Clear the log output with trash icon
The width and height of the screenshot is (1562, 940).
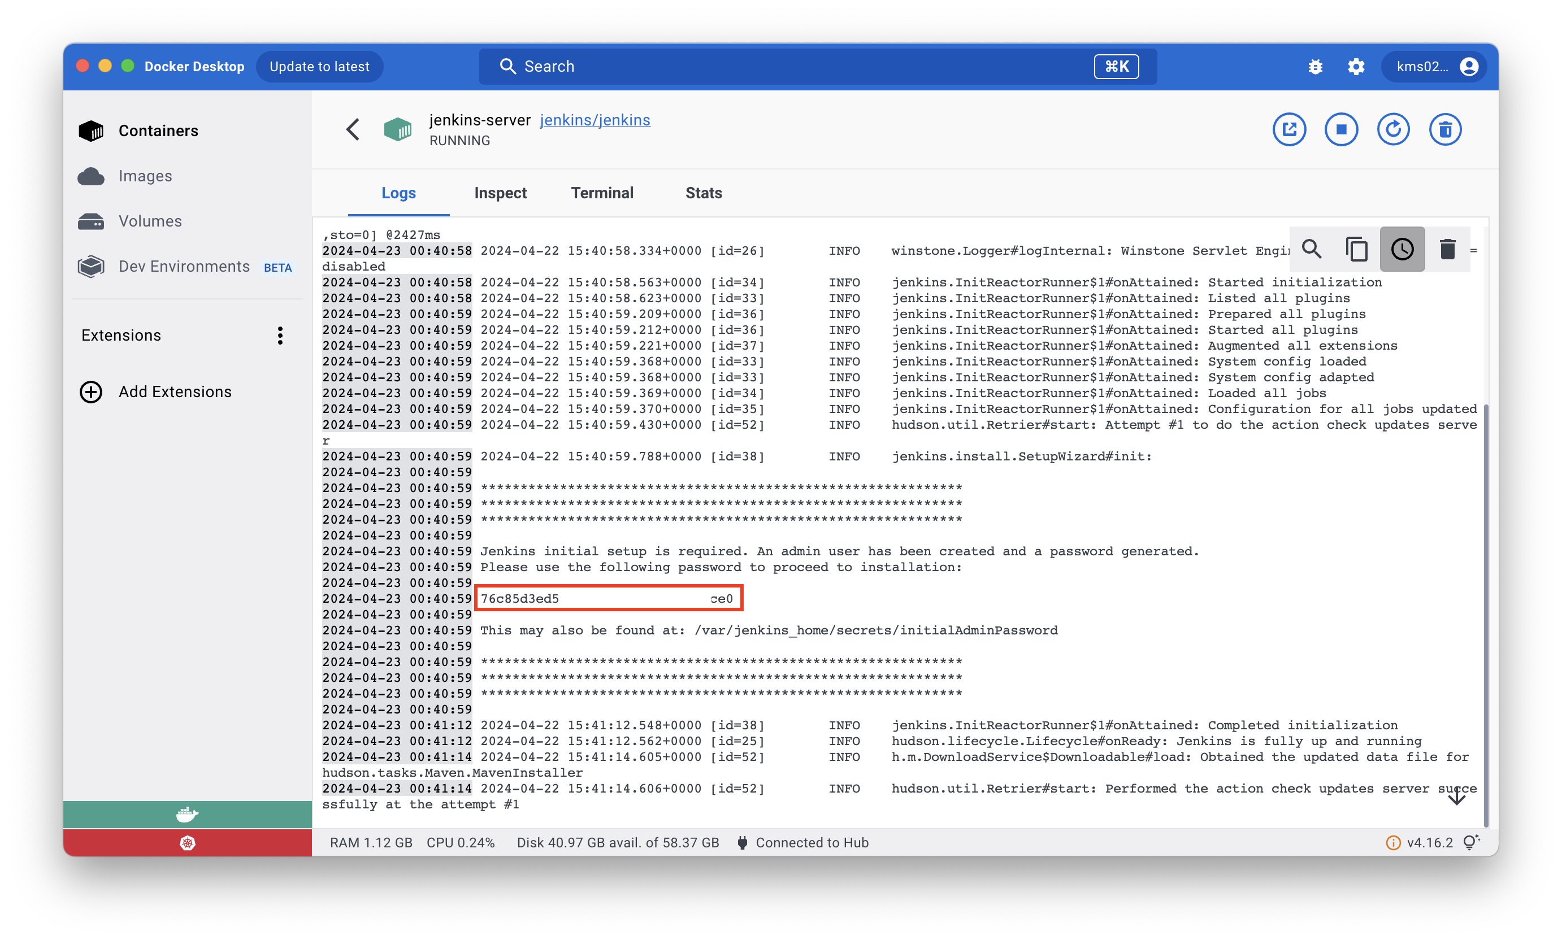click(1447, 249)
